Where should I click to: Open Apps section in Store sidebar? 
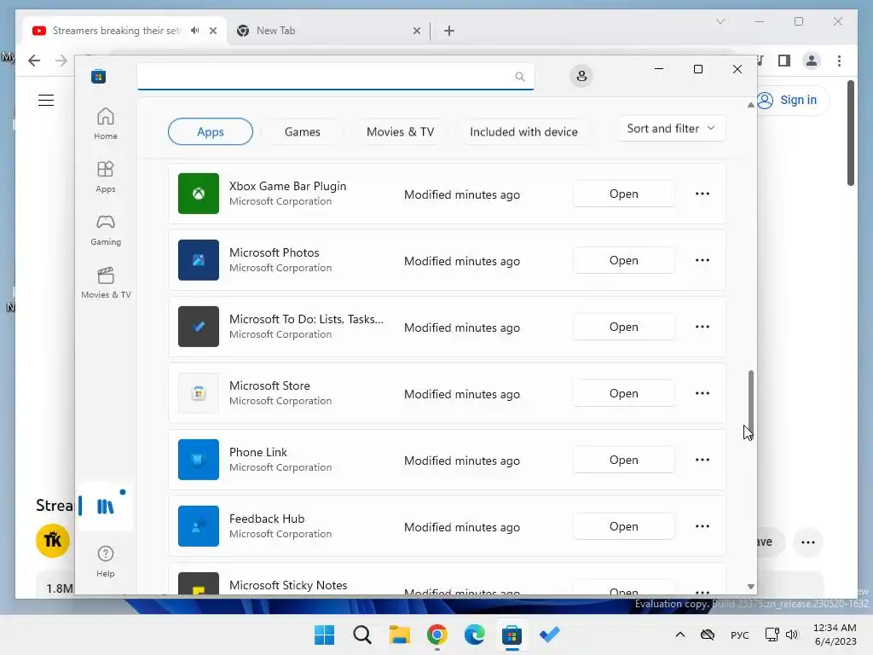coord(105,177)
